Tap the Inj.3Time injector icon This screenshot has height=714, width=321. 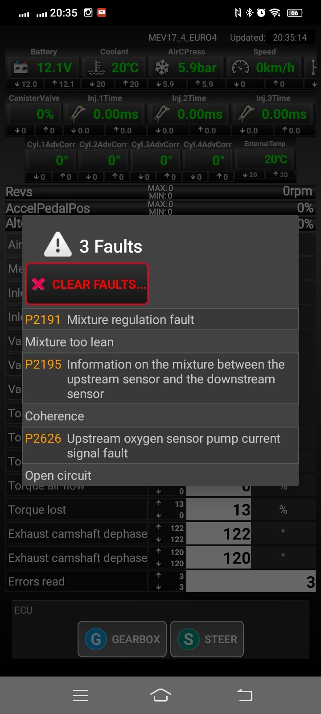click(x=246, y=114)
